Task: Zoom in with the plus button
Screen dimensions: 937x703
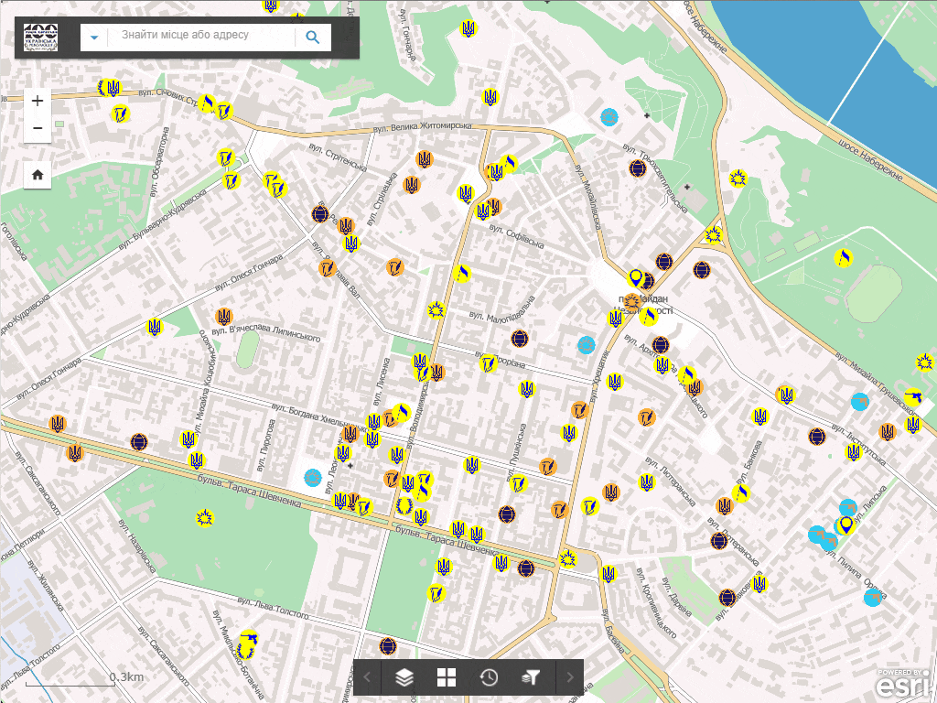Action: point(38,101)
